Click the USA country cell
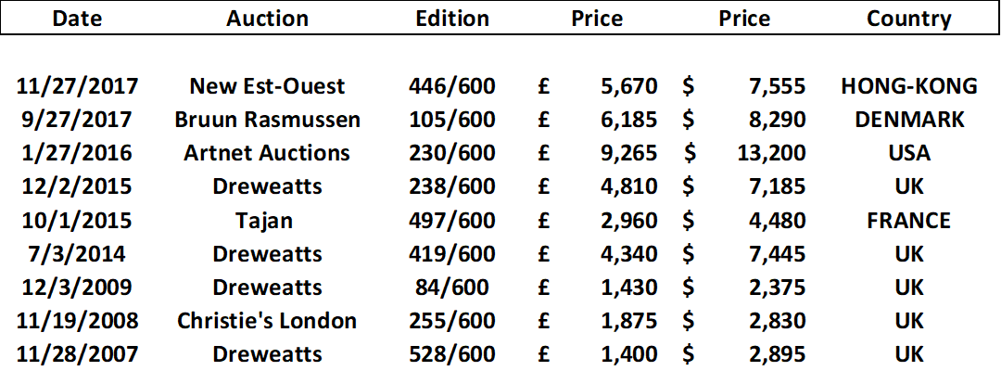Screen dimensions: 1001x371 [908, 153]
